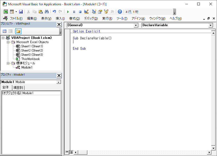Click the Break pause icon
This screenshot has height=156, width=217.
coord(74,12)
